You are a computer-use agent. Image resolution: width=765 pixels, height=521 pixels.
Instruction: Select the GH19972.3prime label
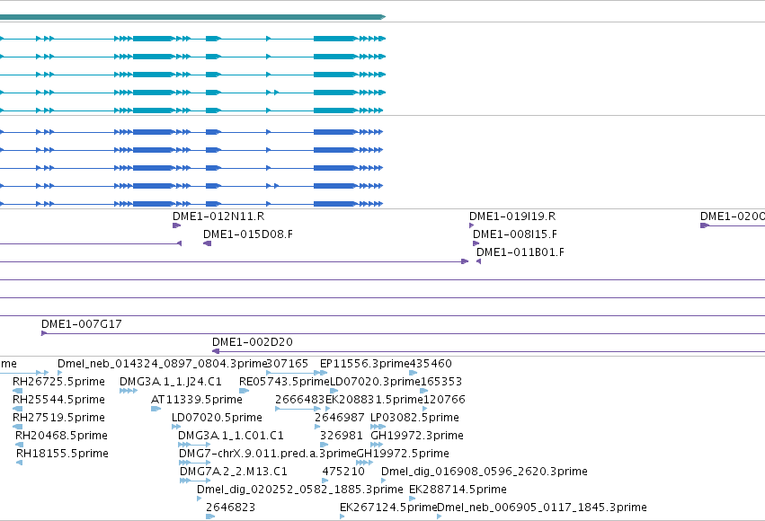(x=417, y=436)
